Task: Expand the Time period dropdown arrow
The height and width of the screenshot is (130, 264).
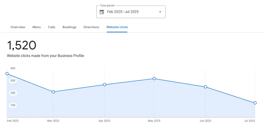Action: click(160, 12)
